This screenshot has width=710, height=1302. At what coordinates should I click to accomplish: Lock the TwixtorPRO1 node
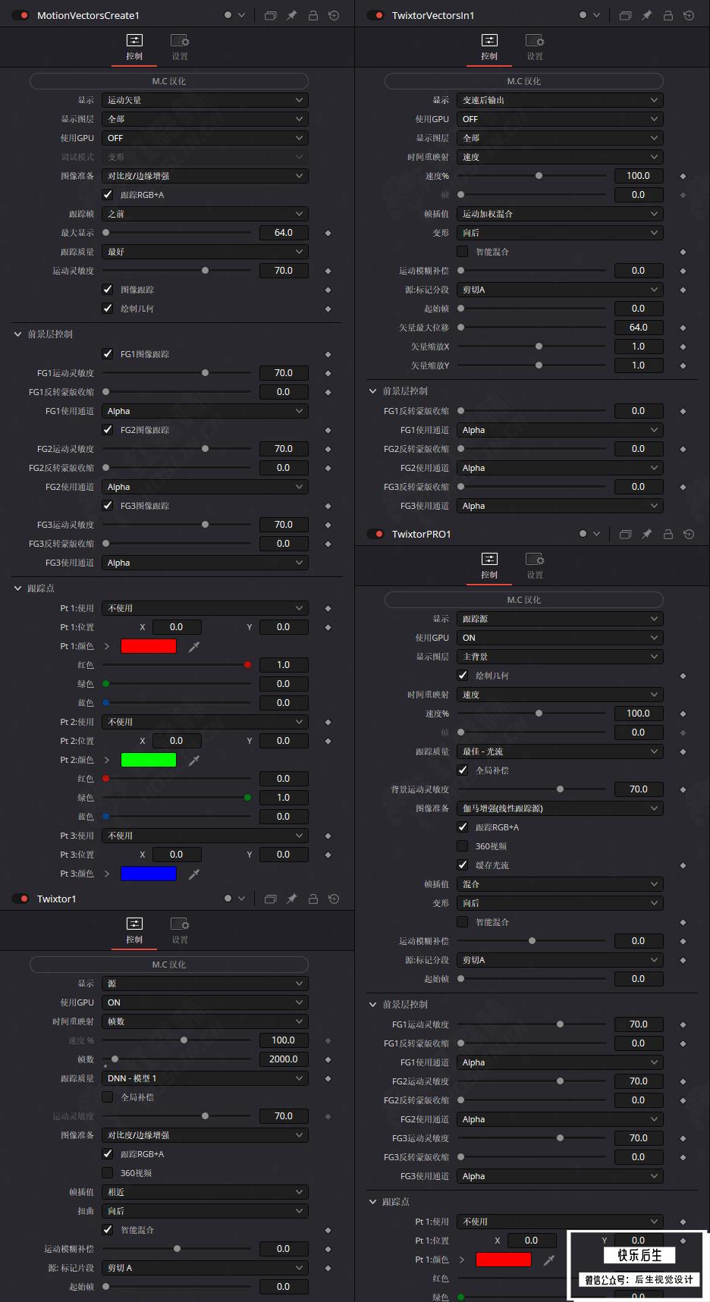[668, 534]
